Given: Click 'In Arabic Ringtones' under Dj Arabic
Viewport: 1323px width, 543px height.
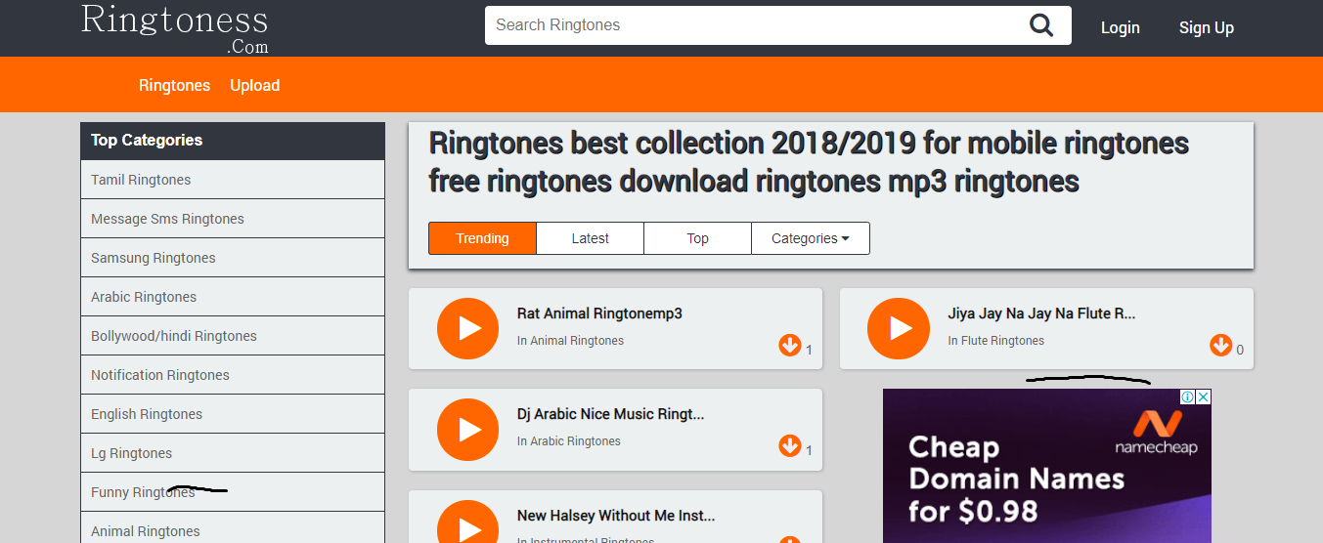Looking at the screenshot, I should click(x=568, y=441).
